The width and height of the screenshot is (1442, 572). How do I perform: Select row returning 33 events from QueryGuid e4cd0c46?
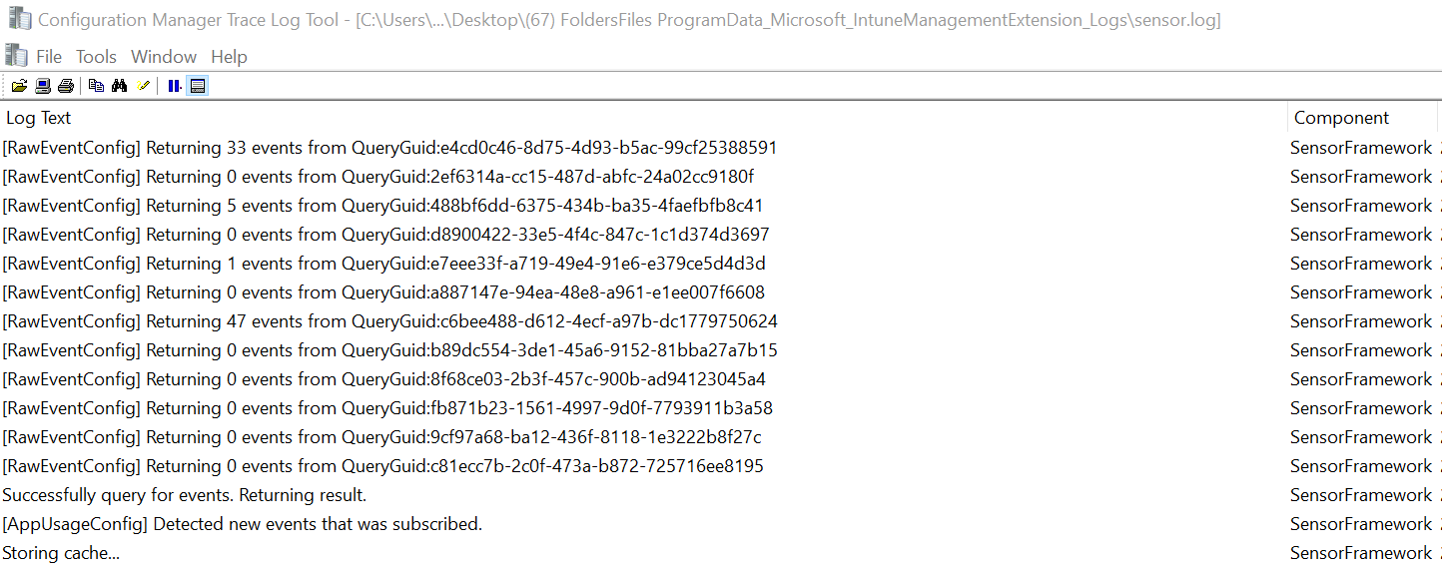[x=721, y=148]
